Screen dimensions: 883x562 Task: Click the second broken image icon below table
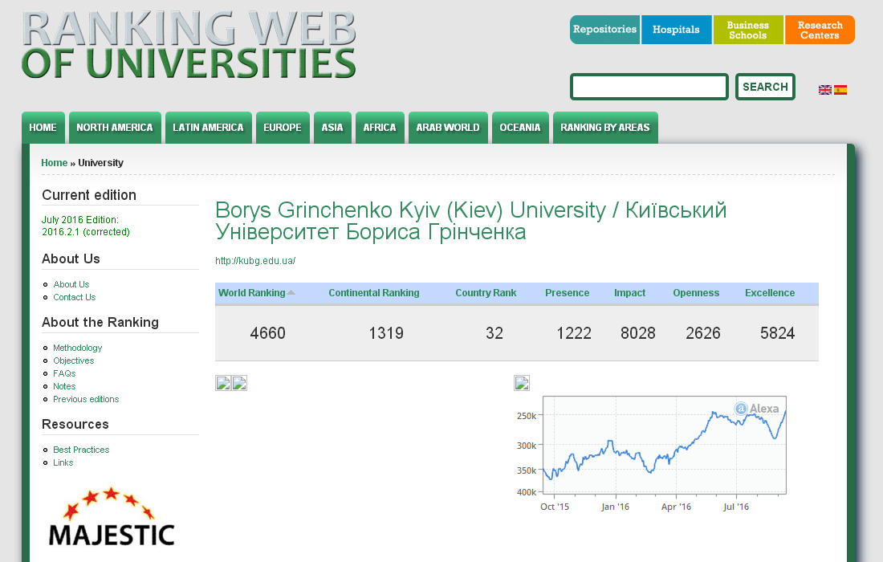point(239,383)
